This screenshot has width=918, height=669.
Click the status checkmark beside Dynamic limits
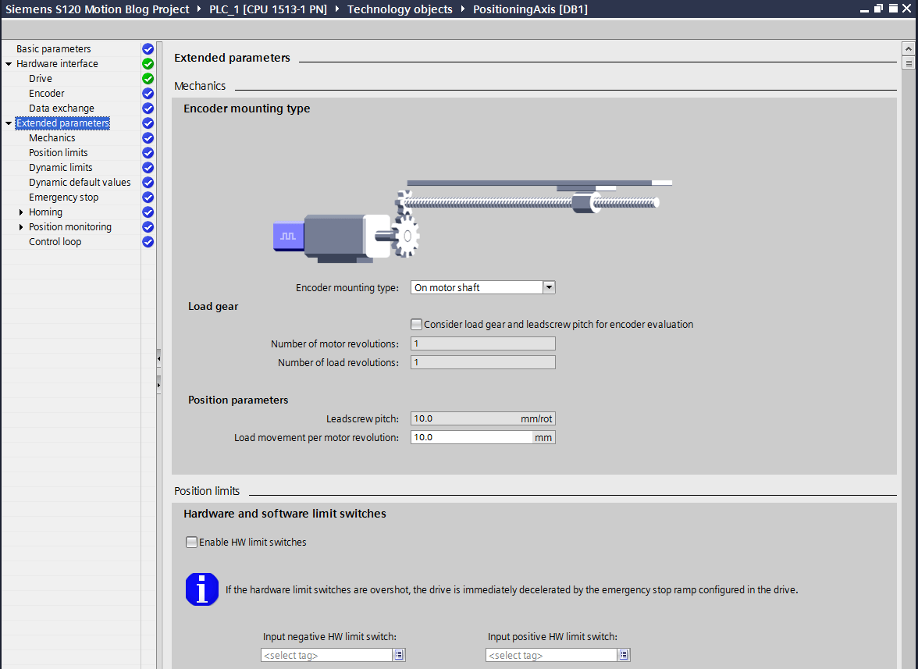pyautogui.click(x=148, y=167)
